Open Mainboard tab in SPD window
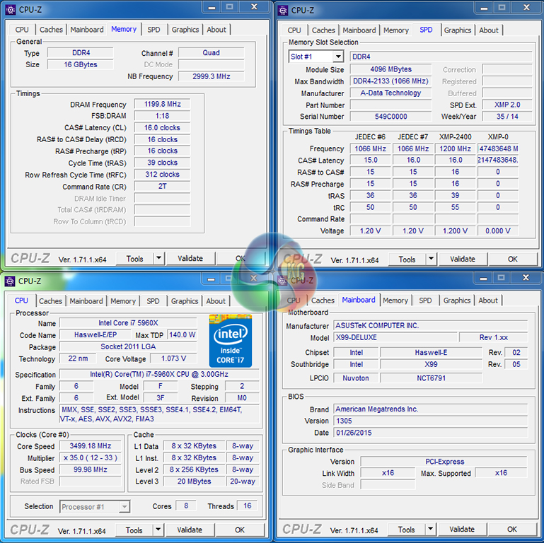This screenshot has height=543, width=544. [359, 30]
